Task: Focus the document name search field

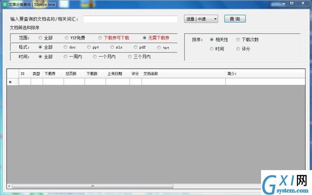Action: pyautogui.click(x=131, y=19)
